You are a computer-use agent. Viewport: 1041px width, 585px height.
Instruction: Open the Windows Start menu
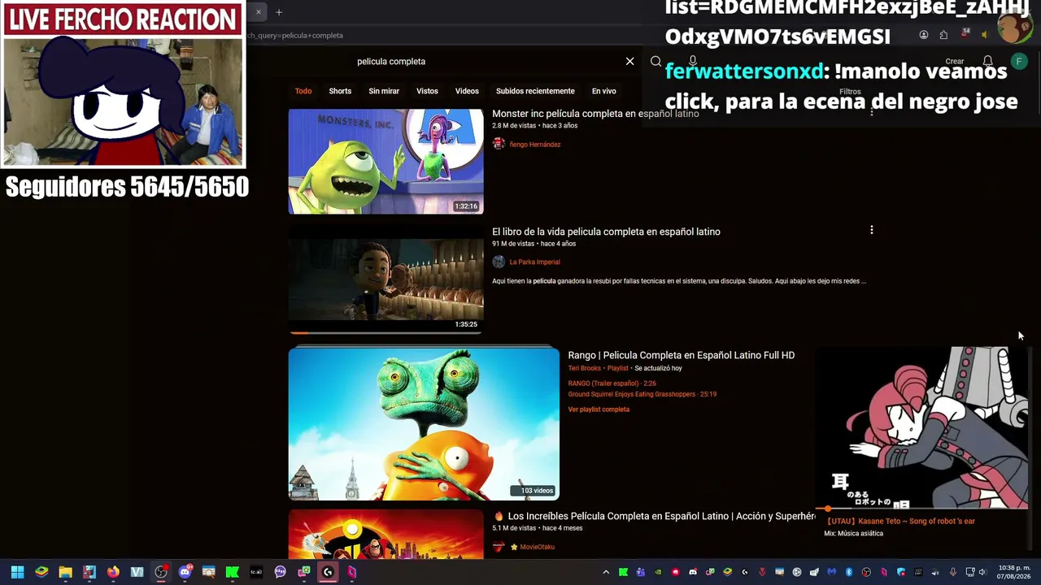point(17,572)
